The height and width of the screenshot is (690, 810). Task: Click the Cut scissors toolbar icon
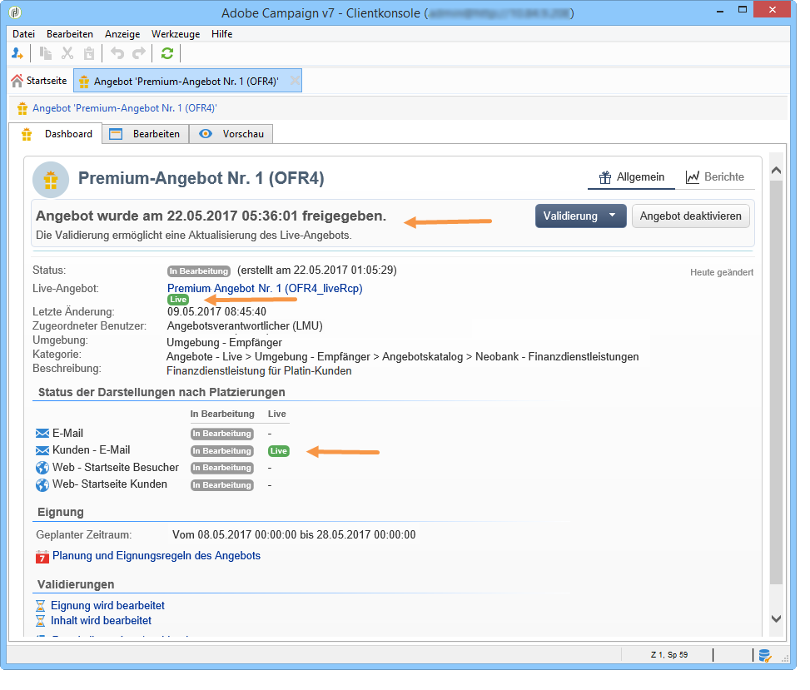pyautogui.click(x=67, y=53)
